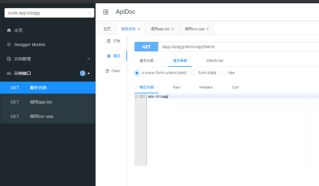Click the Open file icon
319x186 pixels.
107,71
